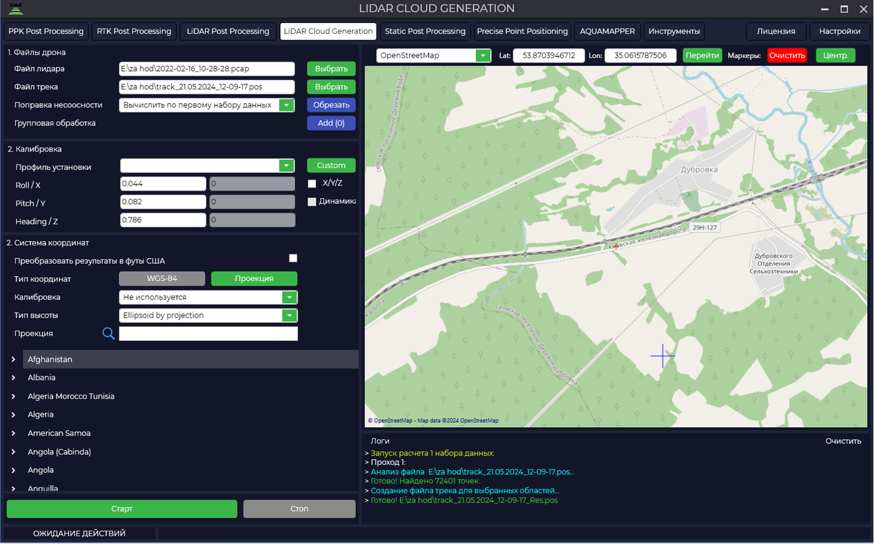Clear the logs with Очистить
Screen dimensions: 874x544
[843, 441]
